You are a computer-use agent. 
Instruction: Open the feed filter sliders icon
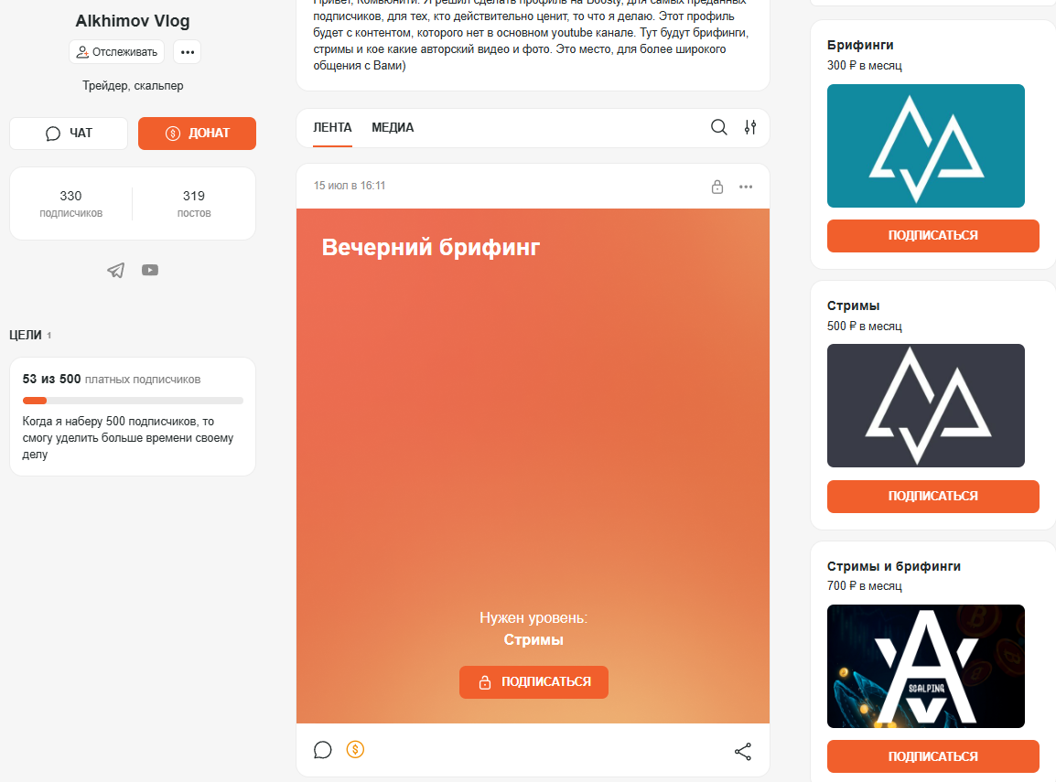[x=750, y=127]
